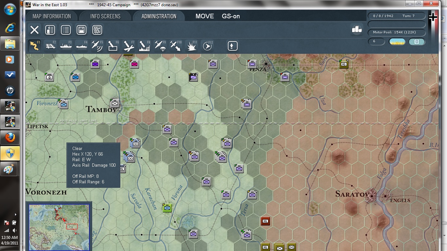The height and width of the screenshot is (251, 447).
Task: Open Windows Start menu
Action: (10, 9)
